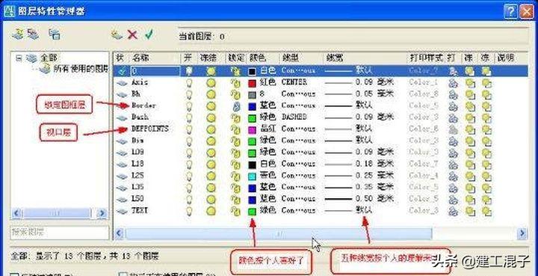Select 全部 filter in tree
The image size is (538, 276).
click(49, 58)
